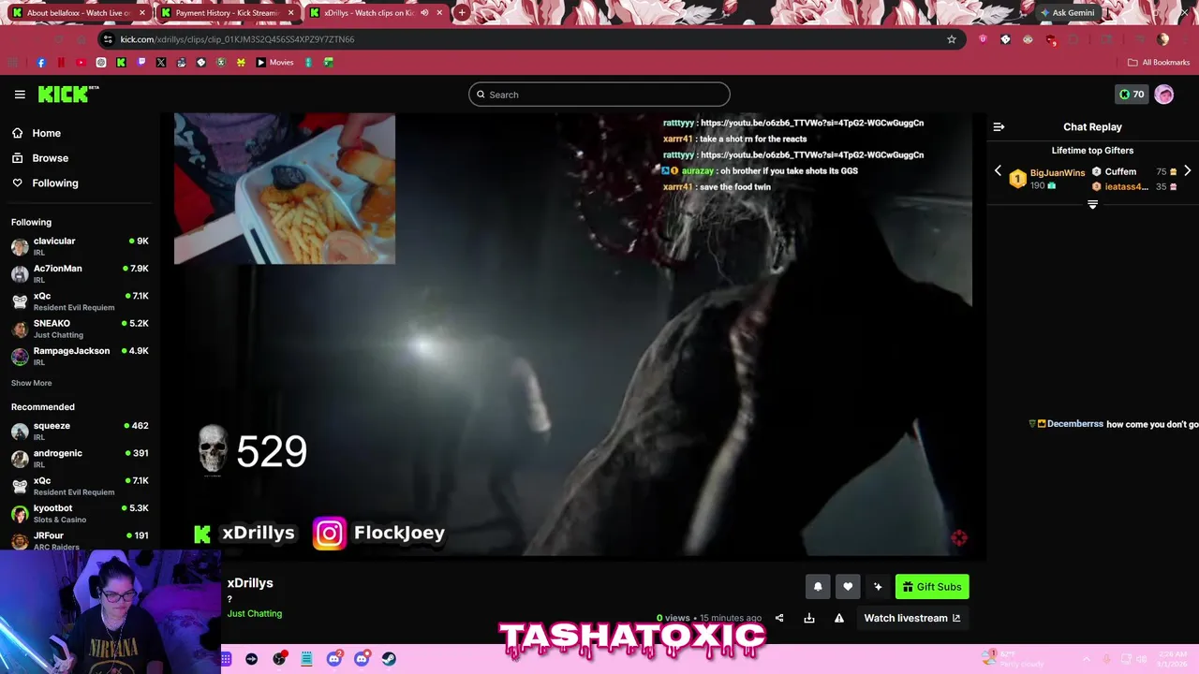Open the first Discord taskbar icon
Image resolution: width=1199 pixels, height=674 pixels.
coord(334,659)
